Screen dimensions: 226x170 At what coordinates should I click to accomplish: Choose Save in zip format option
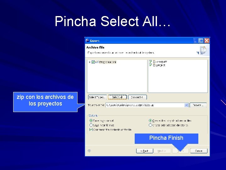tap(91, 120)
